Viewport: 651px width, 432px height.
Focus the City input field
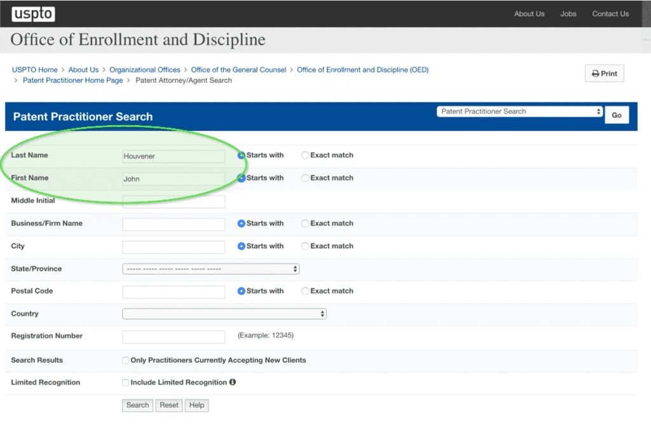tap(174, 247)
